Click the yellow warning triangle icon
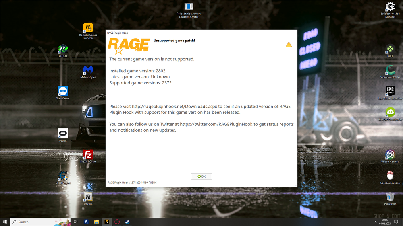403x226 pixels. coord(289,45)
